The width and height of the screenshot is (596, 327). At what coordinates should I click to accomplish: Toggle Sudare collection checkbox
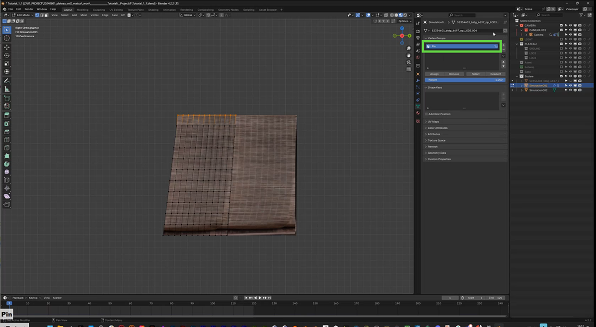pos(562,76)
